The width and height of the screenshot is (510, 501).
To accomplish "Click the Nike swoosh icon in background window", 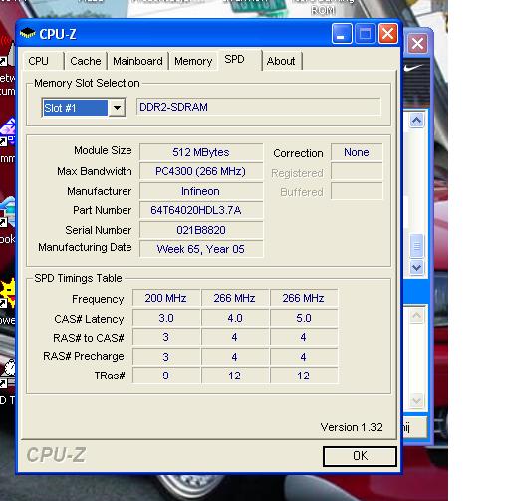I will coord(413,68).
